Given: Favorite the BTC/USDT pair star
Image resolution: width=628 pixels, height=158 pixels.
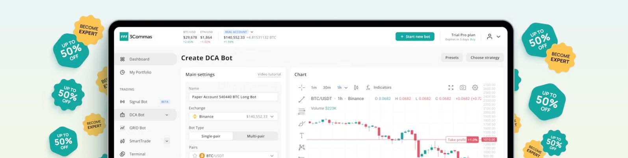Looking at the screenshot, I should pyautogui.click(x=195, y=156).
